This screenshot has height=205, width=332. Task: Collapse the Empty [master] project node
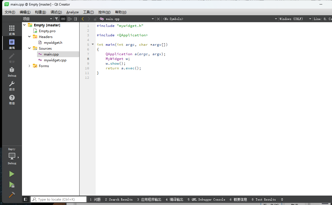click(24, 25)
